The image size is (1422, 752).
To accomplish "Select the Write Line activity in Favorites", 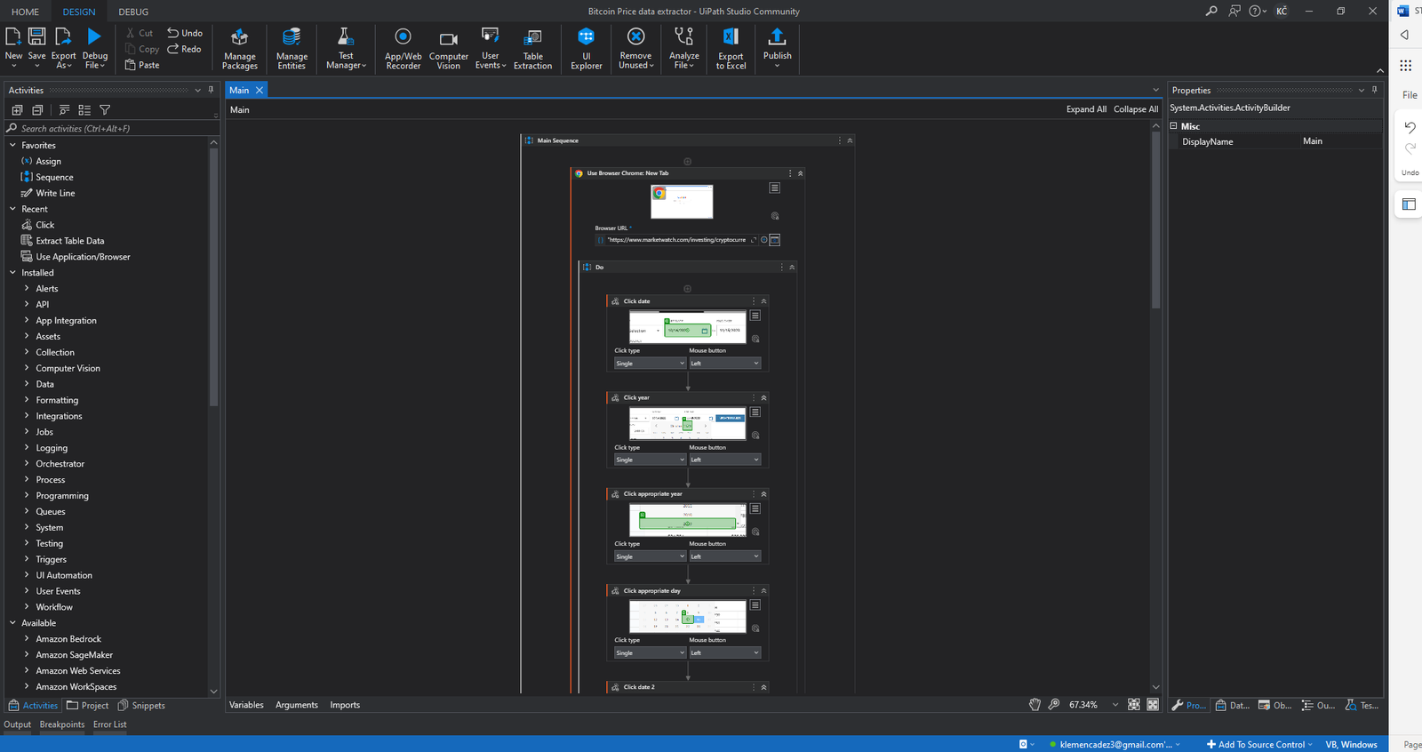I will point(55,193).
